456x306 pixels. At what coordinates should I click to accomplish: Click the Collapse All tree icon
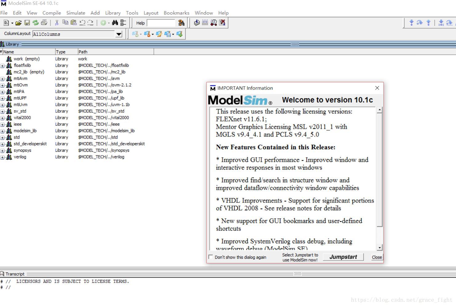tap(123, 23)
